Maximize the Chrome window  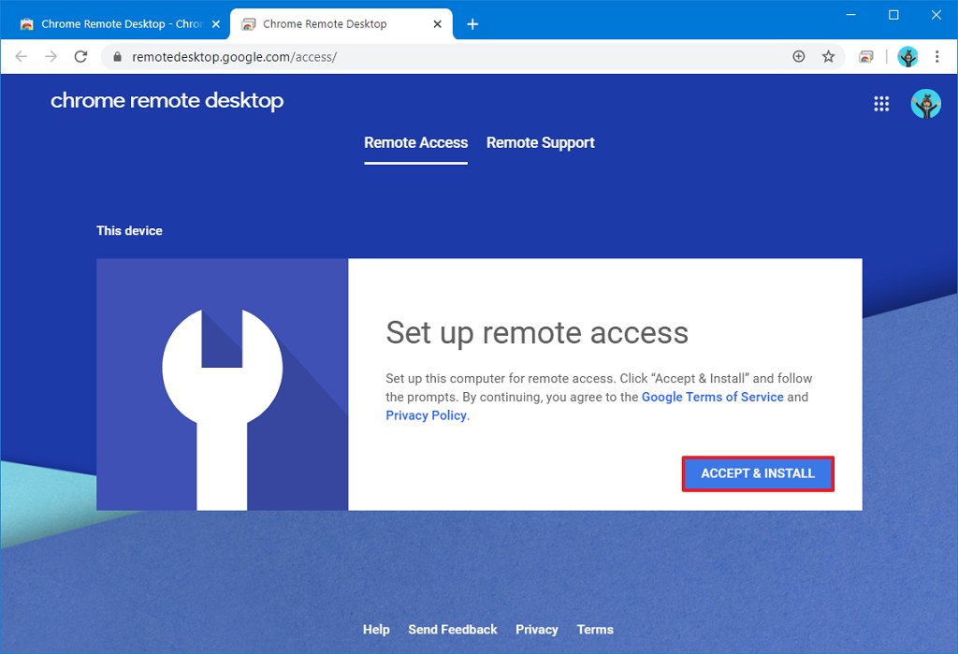(893, 15)
